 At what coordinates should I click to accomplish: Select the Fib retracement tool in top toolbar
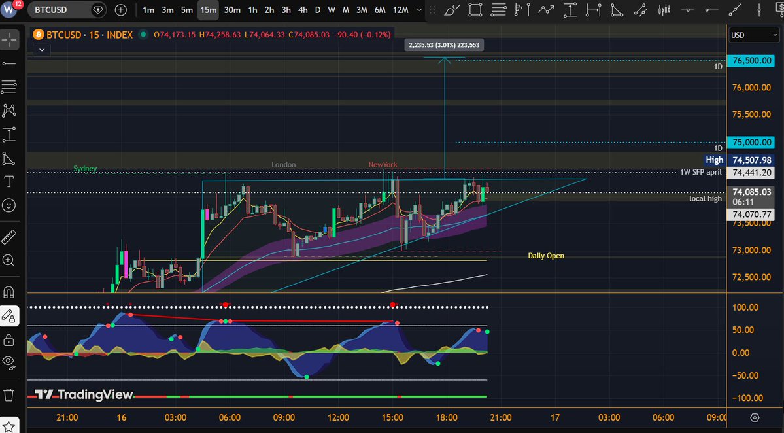click(498, 10)
